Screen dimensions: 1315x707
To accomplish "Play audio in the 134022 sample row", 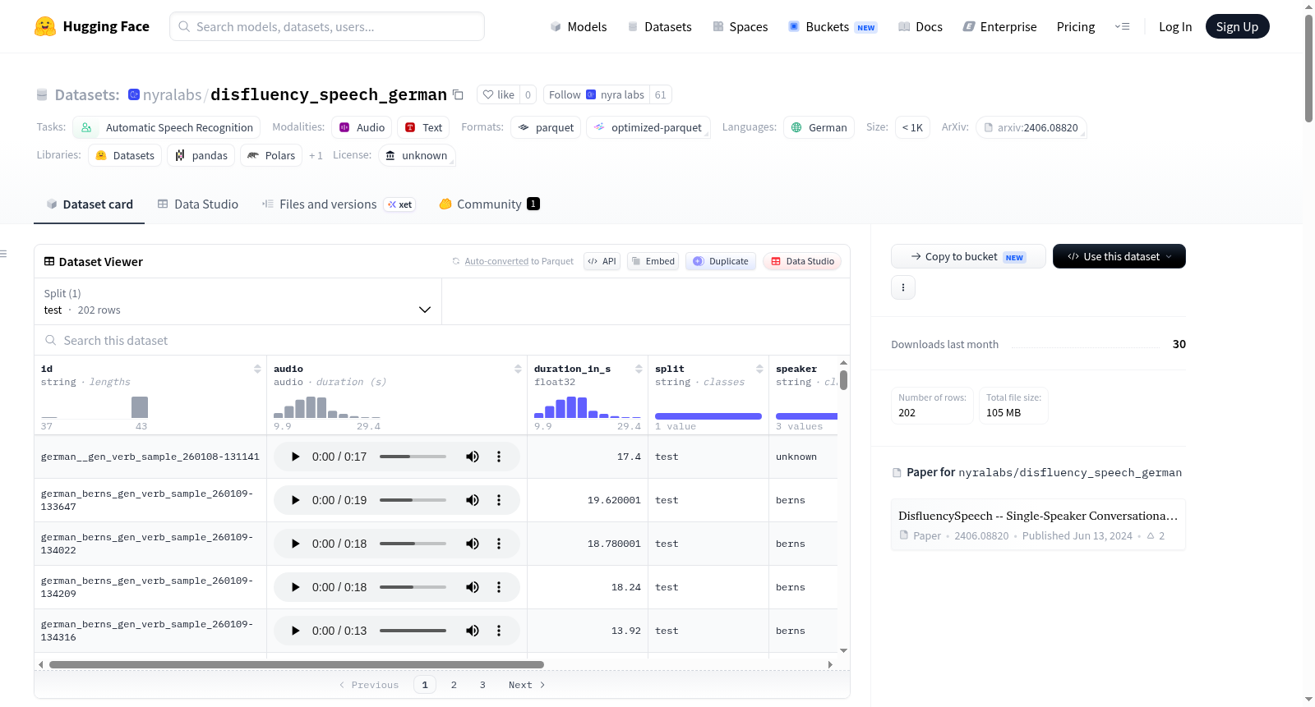I will [x=296, y=544].
